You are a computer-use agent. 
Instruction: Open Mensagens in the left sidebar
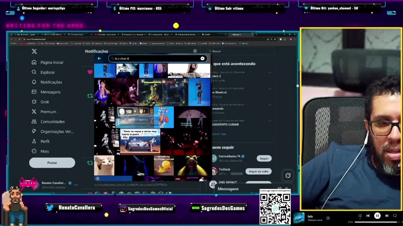click(46, 92)
